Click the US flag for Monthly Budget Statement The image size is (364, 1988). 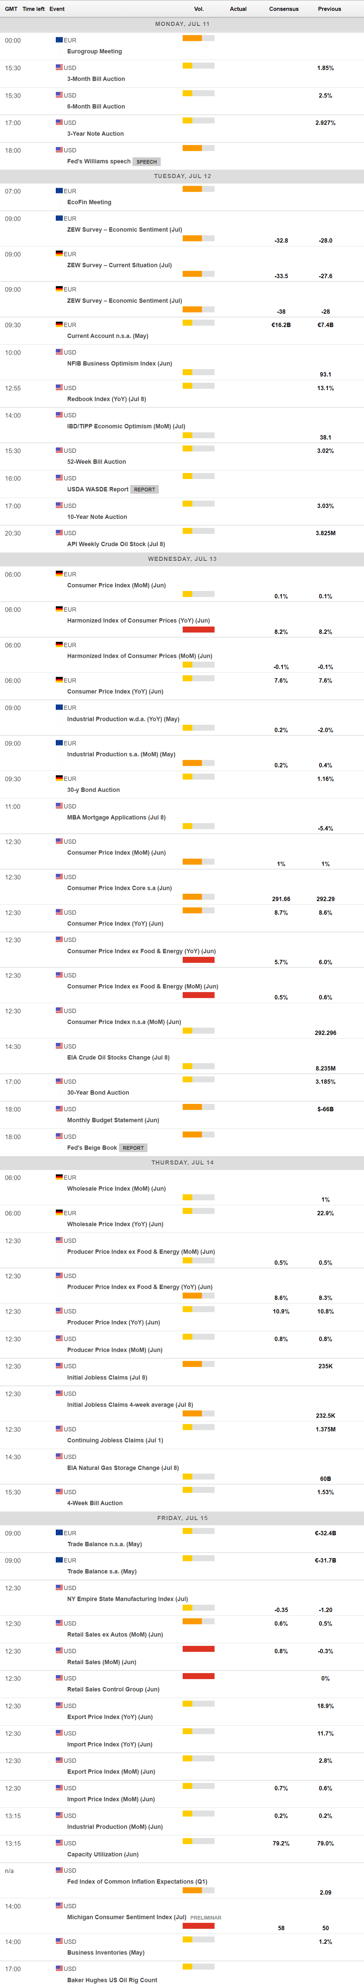tap(59, 1108)
